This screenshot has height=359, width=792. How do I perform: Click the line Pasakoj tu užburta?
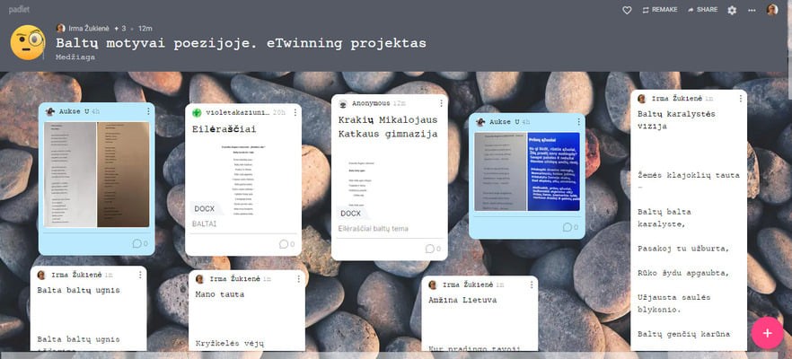click(x=682, y=249)
